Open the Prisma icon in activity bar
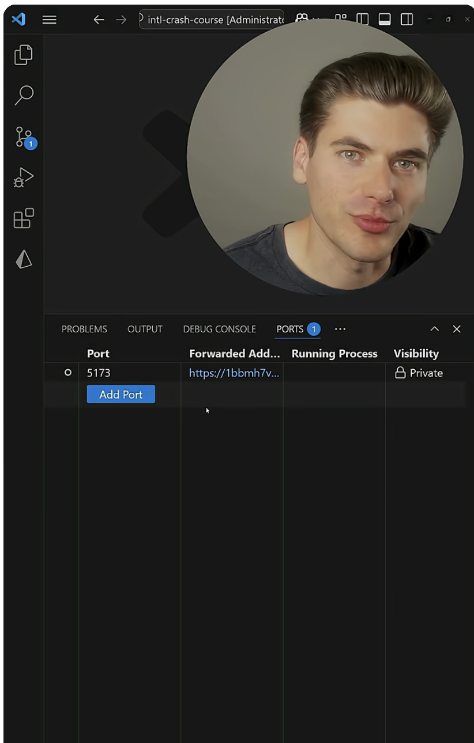The height and width of the screenshot is (743, 474). click(24, 260)
